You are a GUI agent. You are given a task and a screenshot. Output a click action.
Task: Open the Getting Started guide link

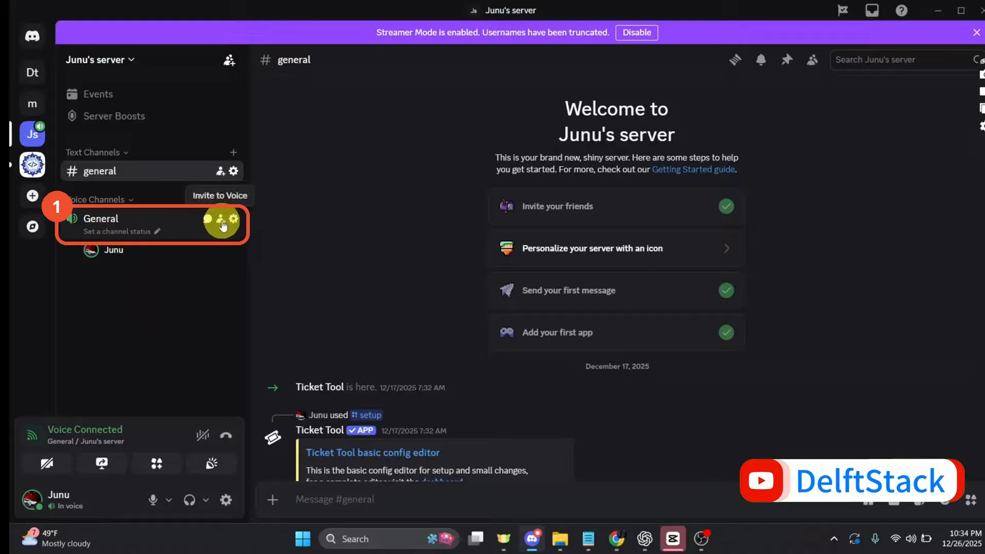point(693,170)
